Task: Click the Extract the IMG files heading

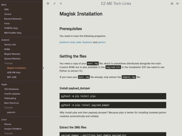Action: [73, 127]
